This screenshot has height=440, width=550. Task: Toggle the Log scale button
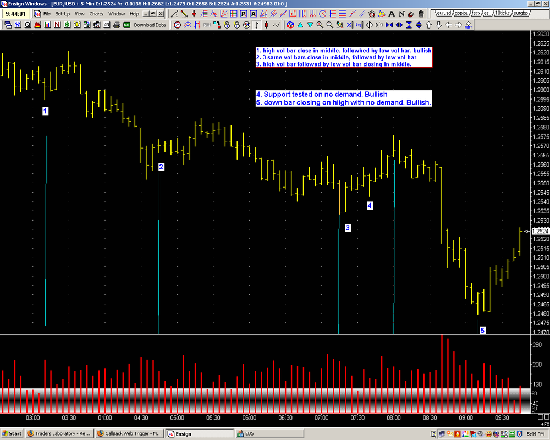point(359,25)
